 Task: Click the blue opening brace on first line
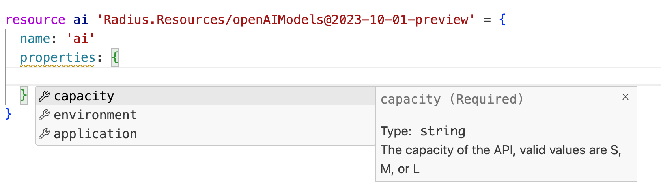[502, 20]
